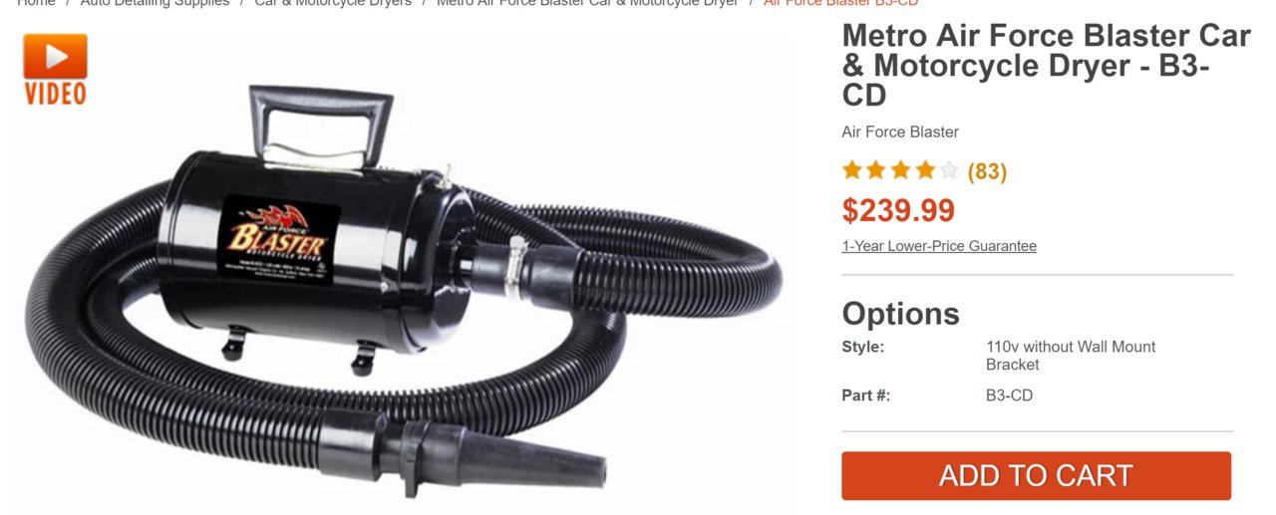Click the first filled rating star
Image resolution: width=1276 pixels, height=515 pixels.
(851, 170)
